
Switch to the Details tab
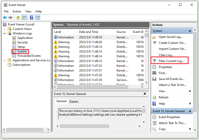pos(74,102)
